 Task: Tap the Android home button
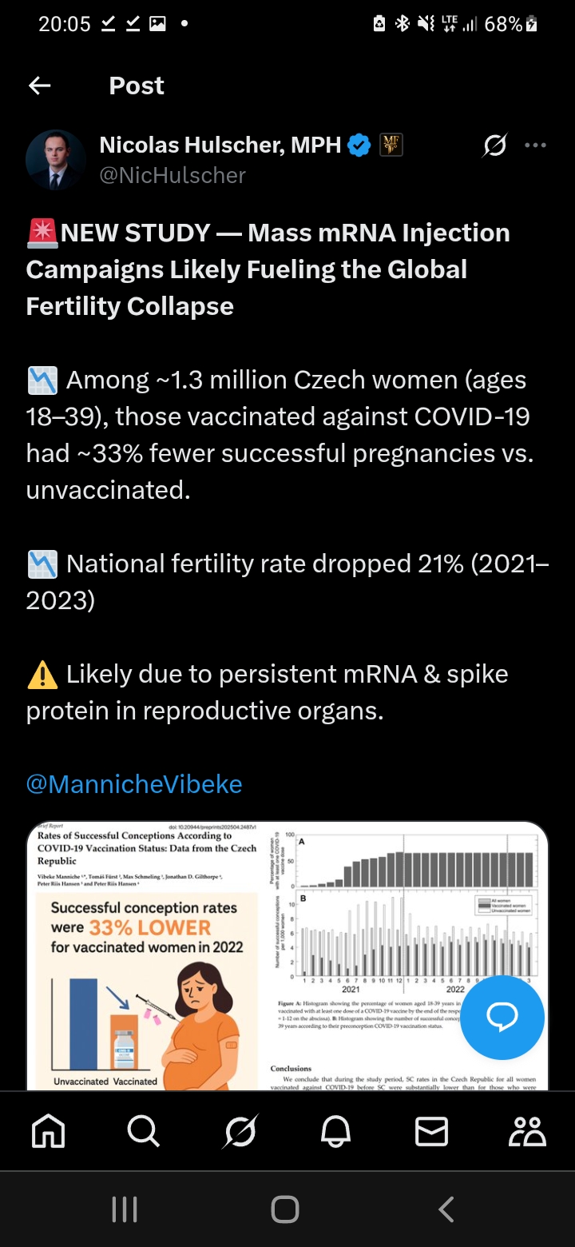(285, 1209)
